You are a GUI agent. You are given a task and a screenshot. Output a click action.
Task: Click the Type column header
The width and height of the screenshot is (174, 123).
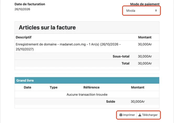(54, 87)
